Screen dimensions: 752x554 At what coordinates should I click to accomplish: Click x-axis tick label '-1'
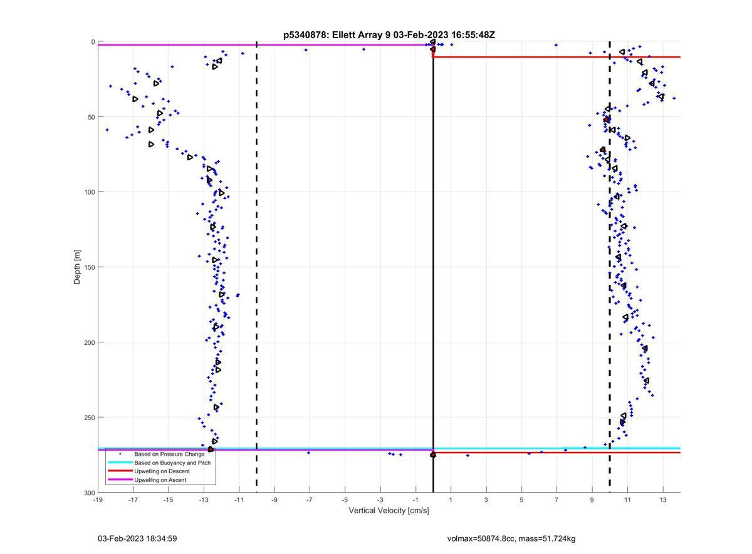(x=415, y=500)
